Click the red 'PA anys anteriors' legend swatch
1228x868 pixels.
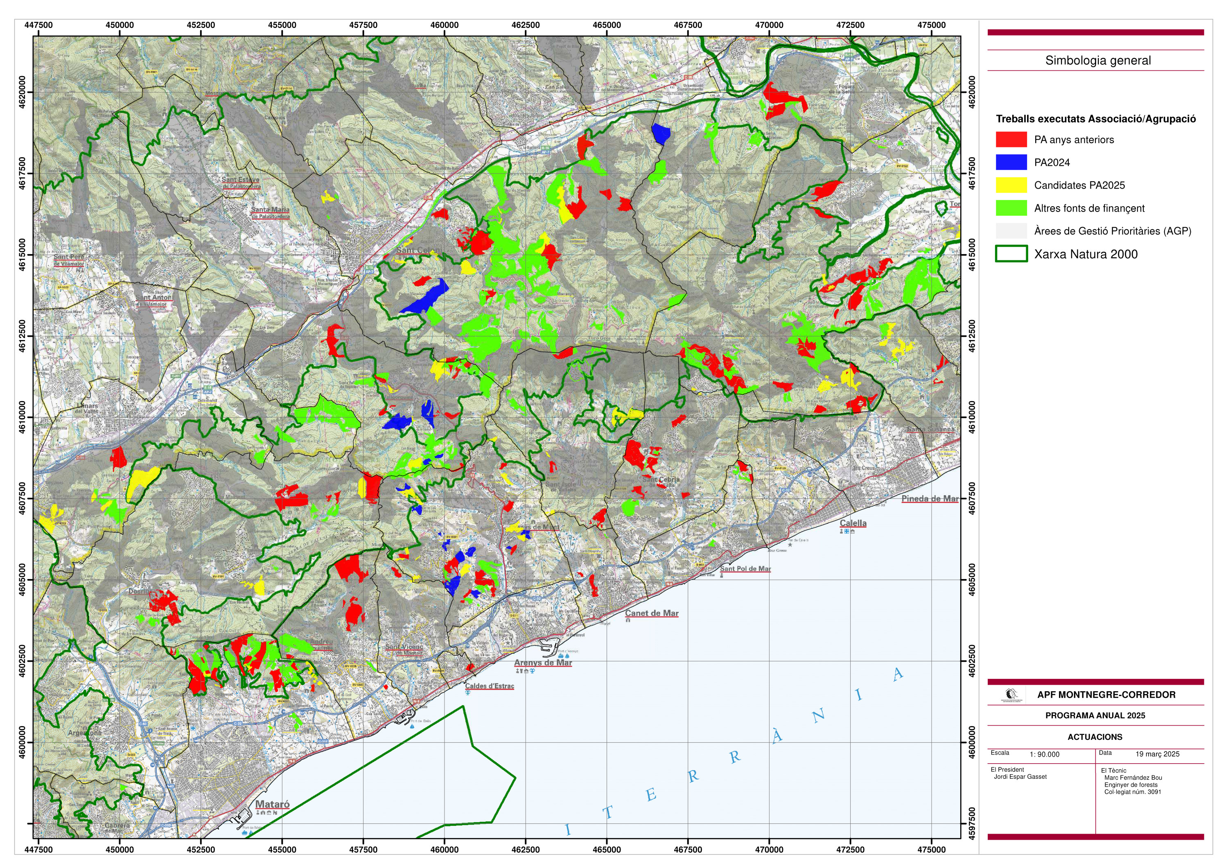coord(1011,140)
